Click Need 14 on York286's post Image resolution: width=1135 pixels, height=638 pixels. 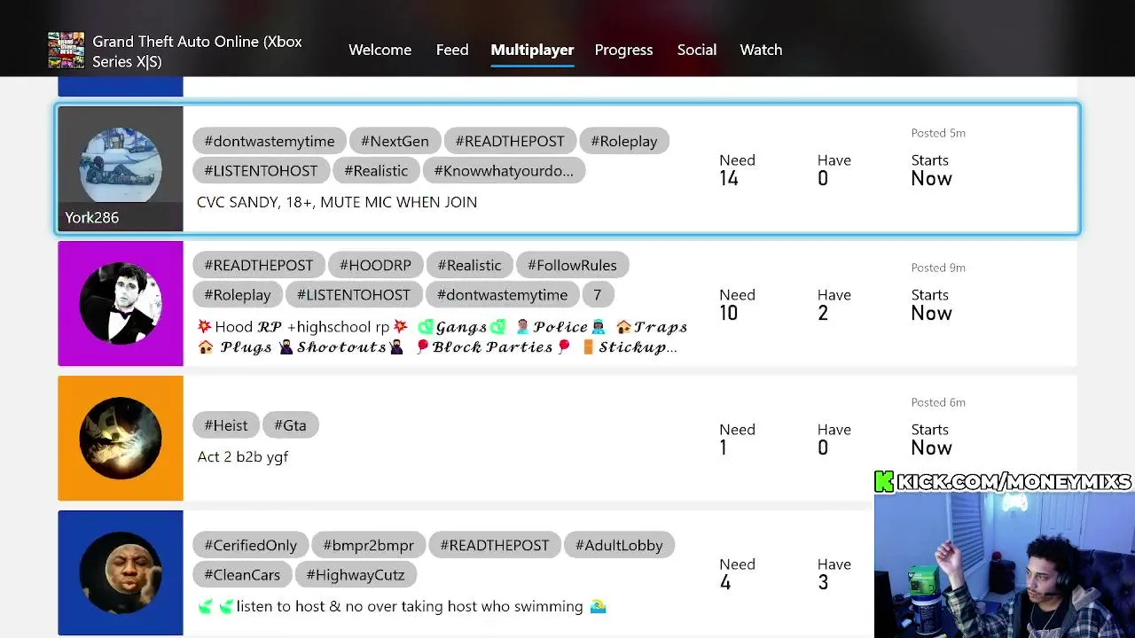737,169
